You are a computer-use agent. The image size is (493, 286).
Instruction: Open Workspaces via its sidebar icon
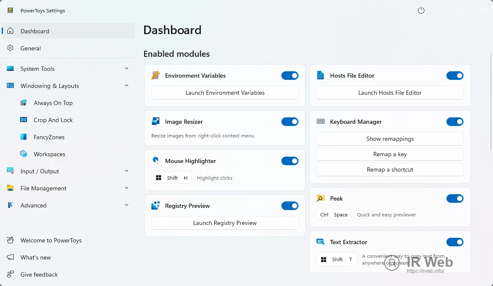(x=24, y=154)
